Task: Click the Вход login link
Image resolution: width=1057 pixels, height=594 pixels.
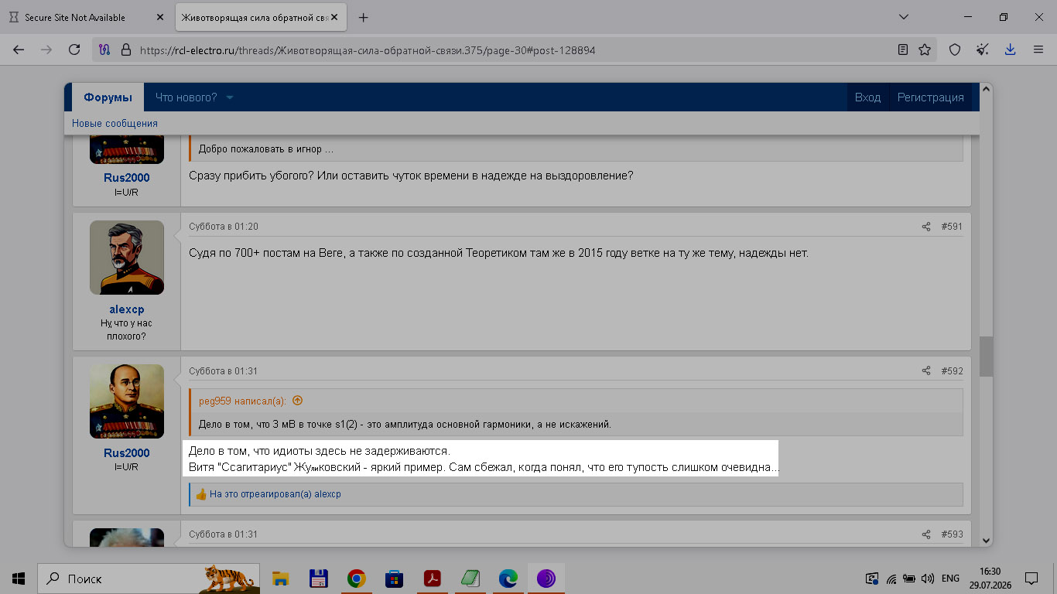Action: click(x=867, y=97)
